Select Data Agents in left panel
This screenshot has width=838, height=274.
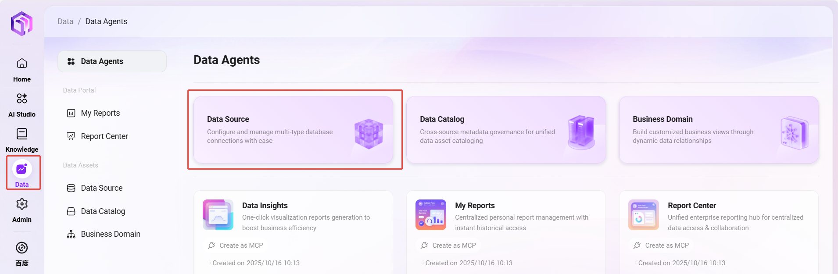pos(112,61)
